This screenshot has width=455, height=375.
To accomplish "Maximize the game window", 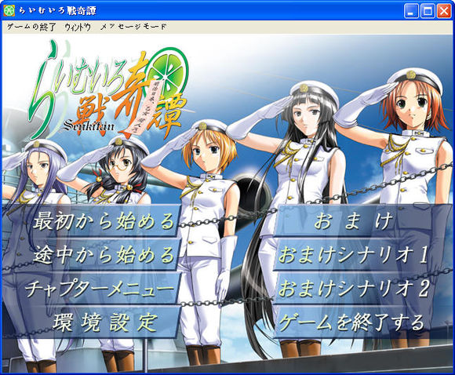I will click(x=428, y=11).
